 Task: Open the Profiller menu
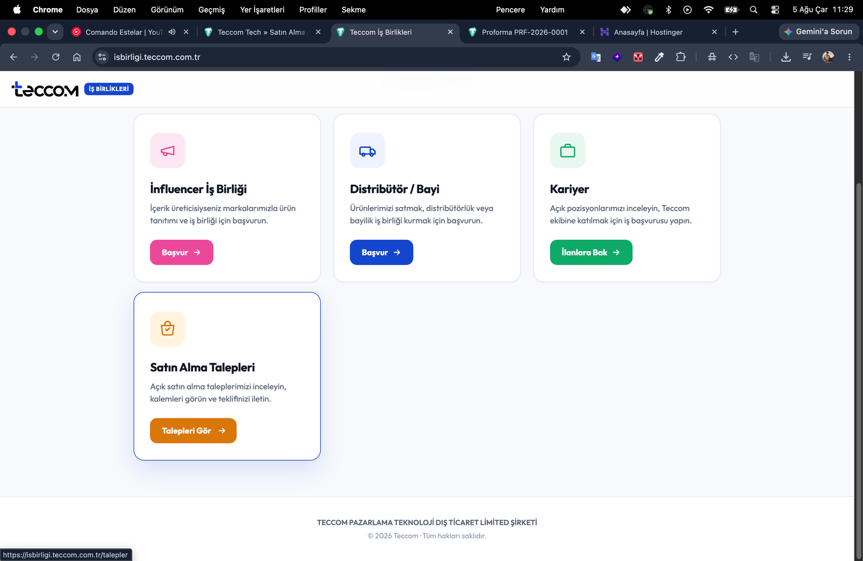pos(313,10)
